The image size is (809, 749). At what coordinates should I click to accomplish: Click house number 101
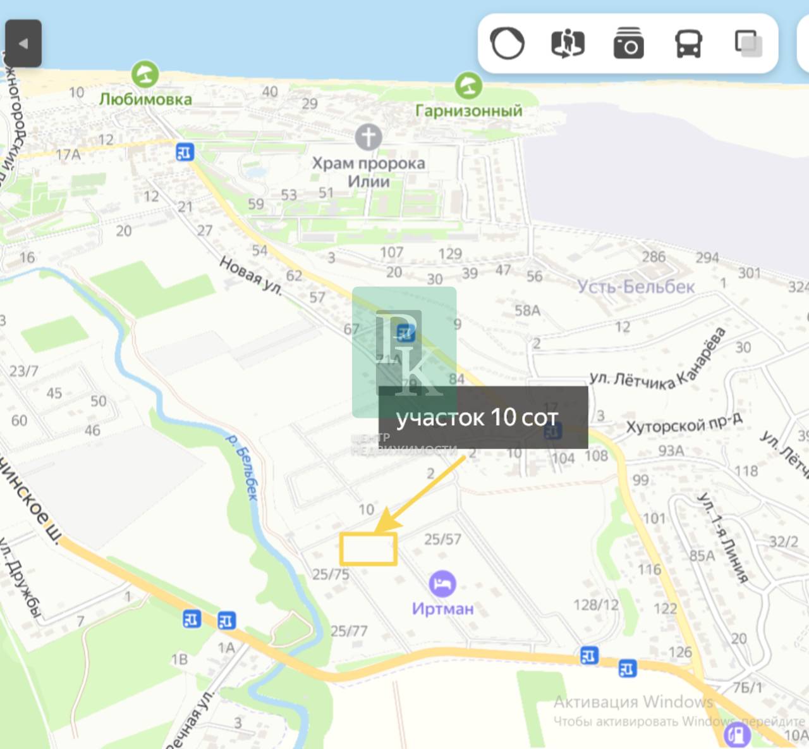pyautogui.click(x=654, y=519)
